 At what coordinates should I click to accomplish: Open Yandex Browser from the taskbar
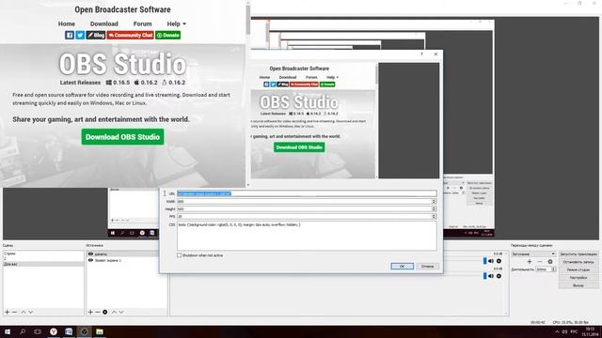54,331
